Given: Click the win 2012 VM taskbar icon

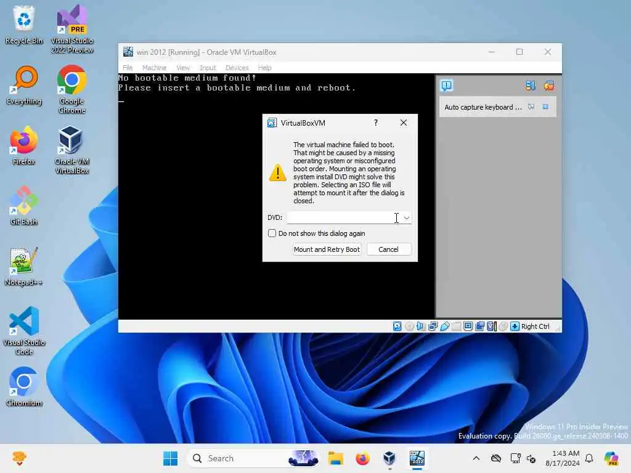Looking at the screenshot, I should coord(417,458).
